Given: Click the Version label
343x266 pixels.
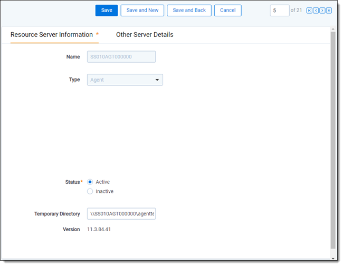Looking at the screenshot, I should (x=71, y=229).
